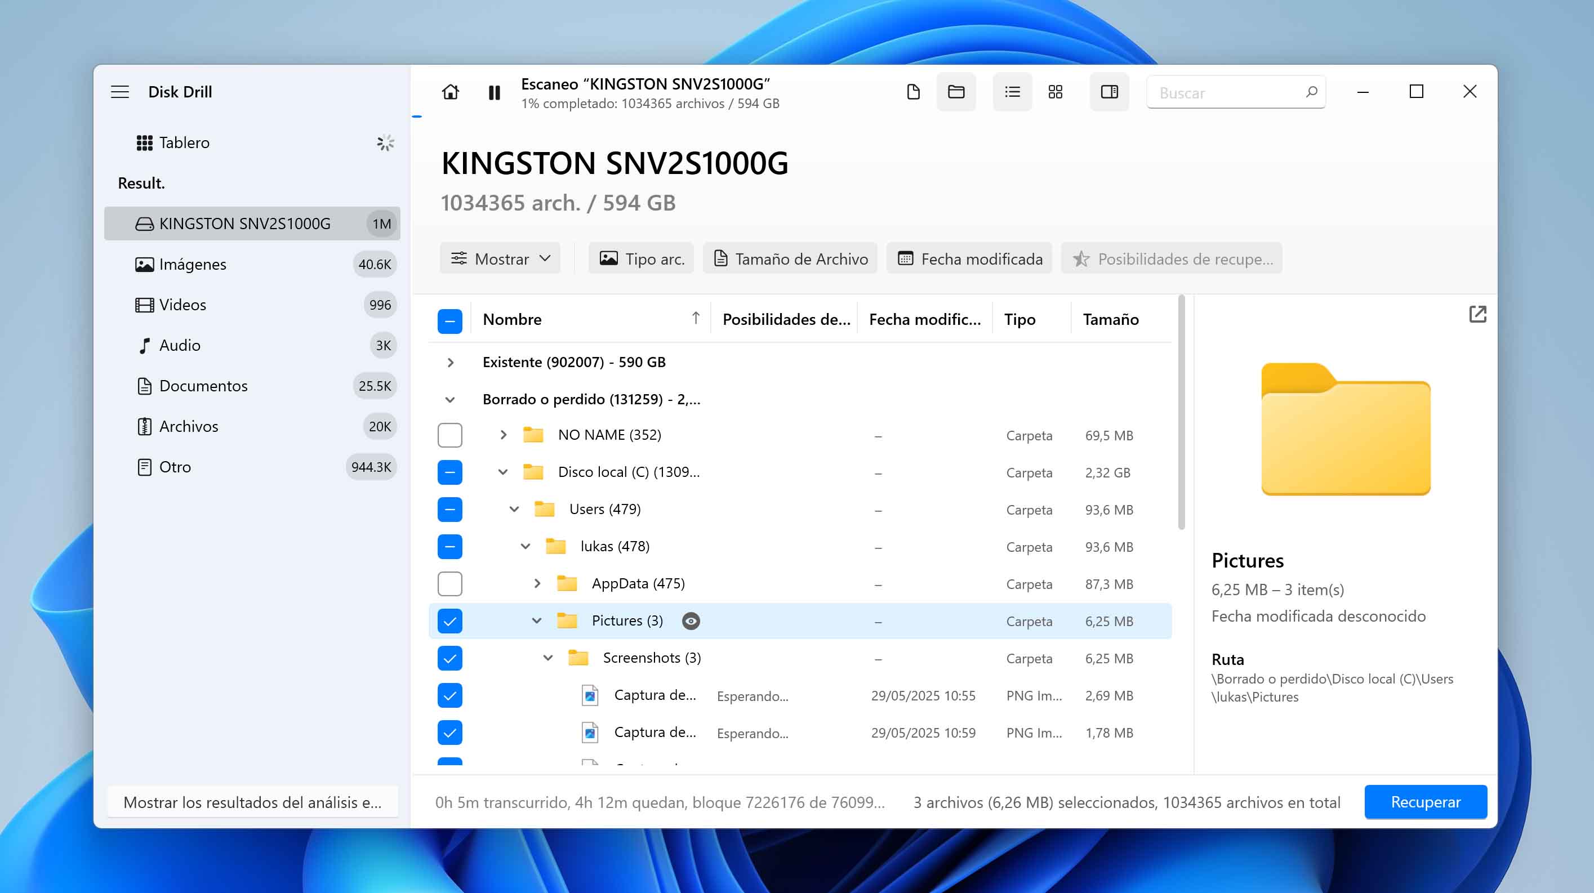Click the eye preview icon on Pictures row
The image size is (1594, 893).
coord(691,621)
